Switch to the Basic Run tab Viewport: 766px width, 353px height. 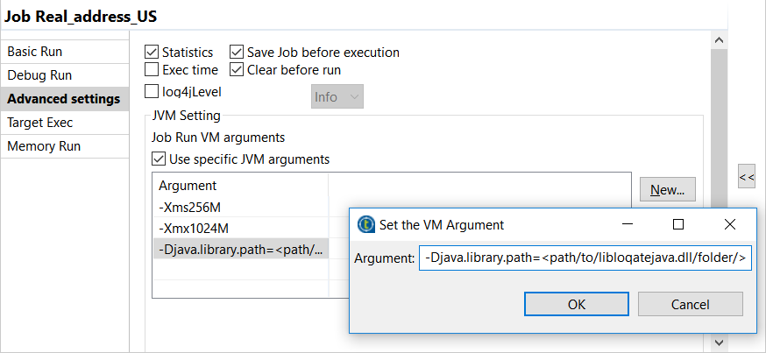pyautogui.click(x=35, y=52)
